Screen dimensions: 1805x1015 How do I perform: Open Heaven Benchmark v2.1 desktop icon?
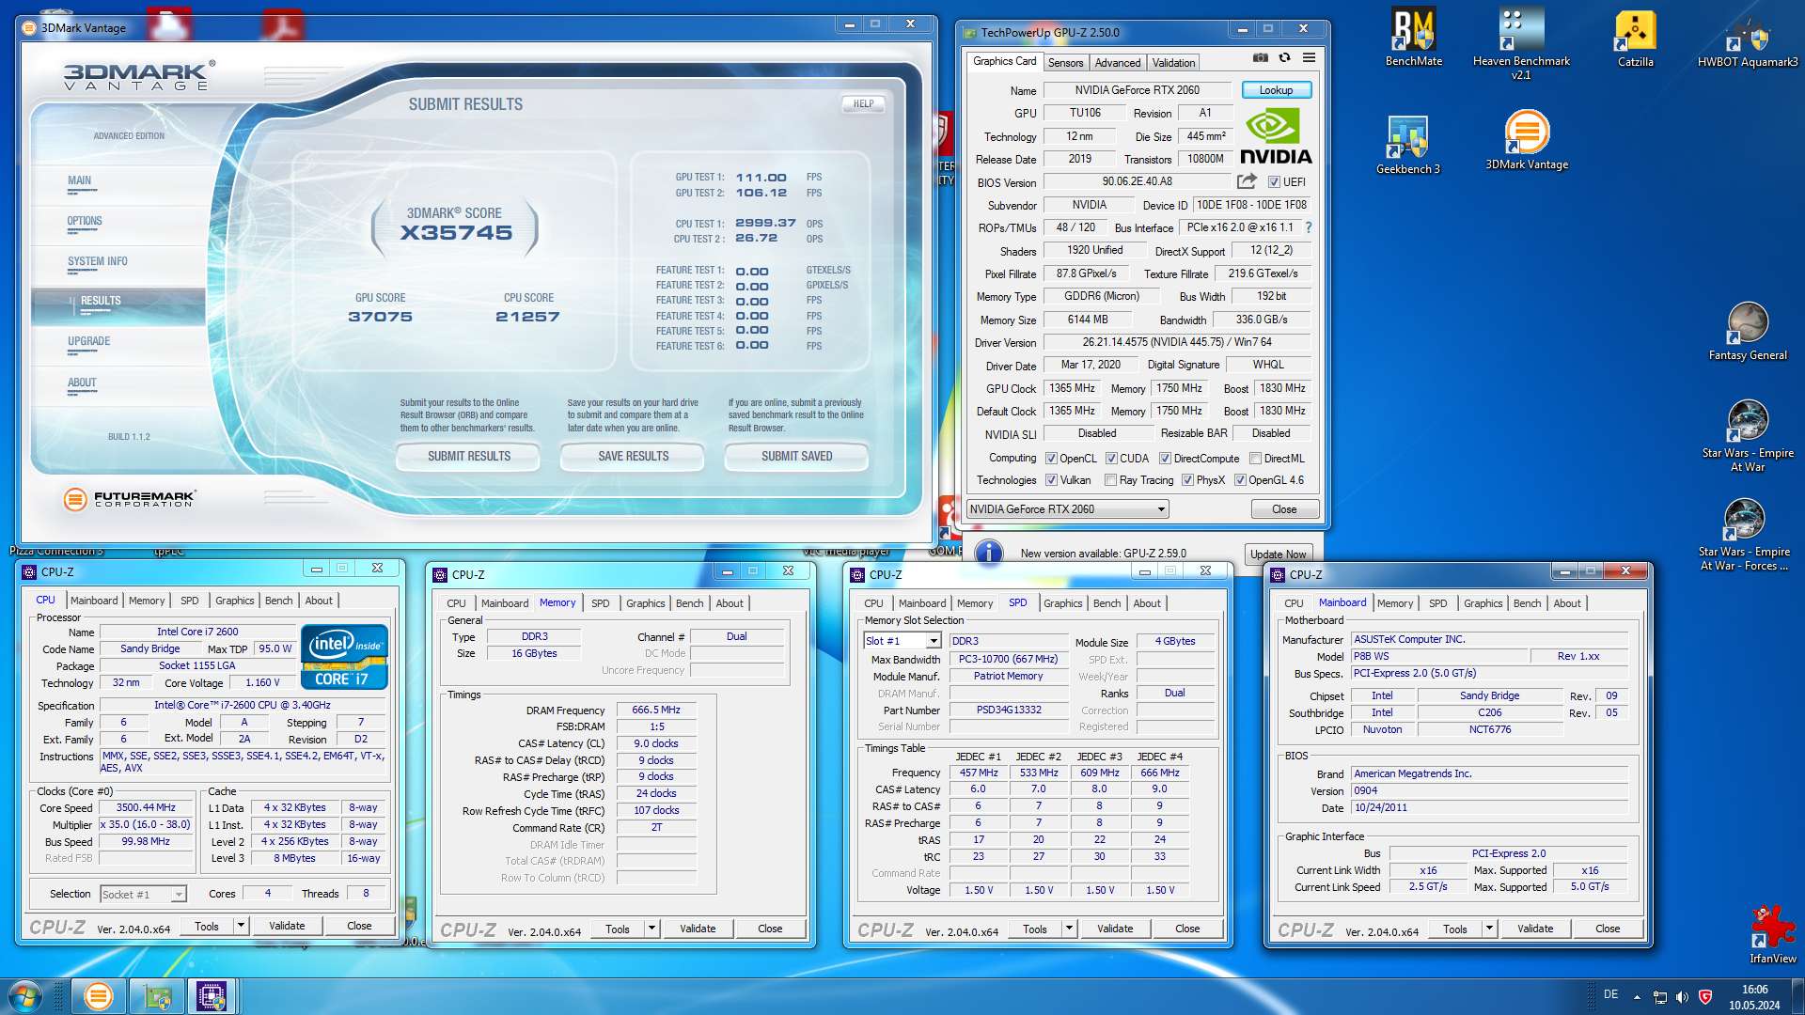tap(1521, 43)
